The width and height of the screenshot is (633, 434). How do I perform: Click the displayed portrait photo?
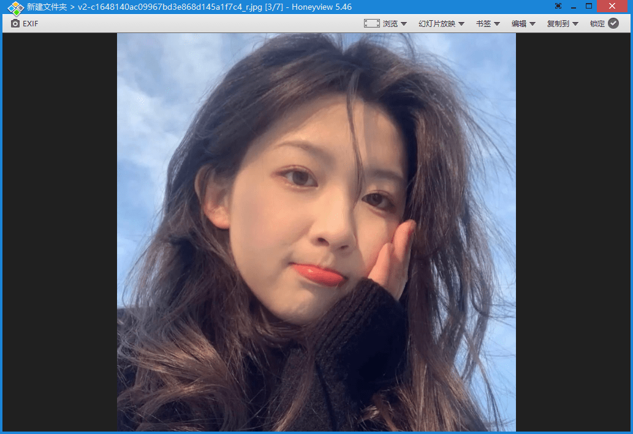pos(316,233)
